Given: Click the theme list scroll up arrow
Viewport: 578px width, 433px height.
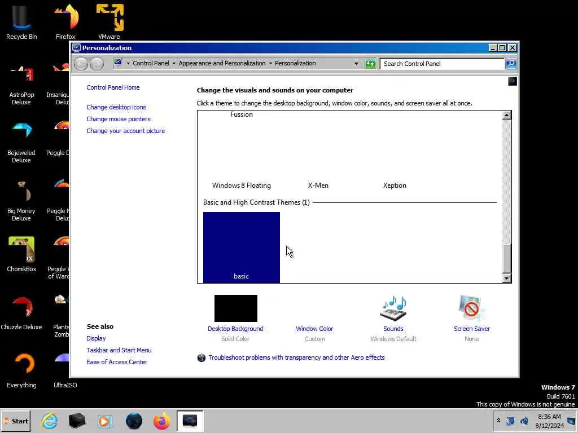Looking at the screenshot, I should coord(507,115).
